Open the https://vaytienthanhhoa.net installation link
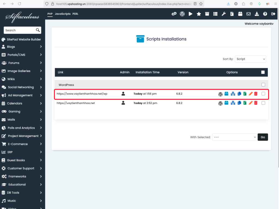This screenshot has width=279, height=209. pos(76,103)
